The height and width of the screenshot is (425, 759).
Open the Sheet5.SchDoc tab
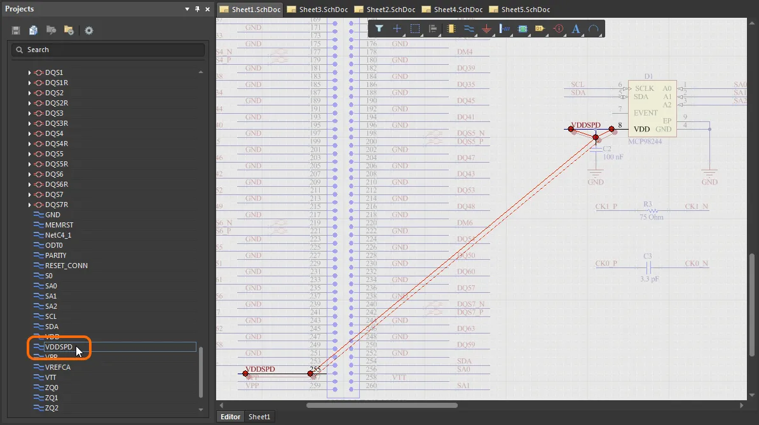tap(519, 9)
